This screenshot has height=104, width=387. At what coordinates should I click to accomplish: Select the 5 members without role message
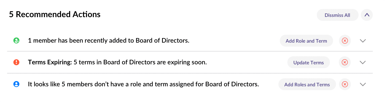144,84
